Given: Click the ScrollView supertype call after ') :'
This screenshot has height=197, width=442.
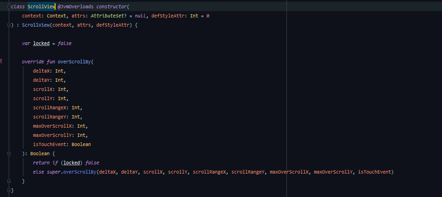Looking at the screenshot, I should click(x=36, y=25).
